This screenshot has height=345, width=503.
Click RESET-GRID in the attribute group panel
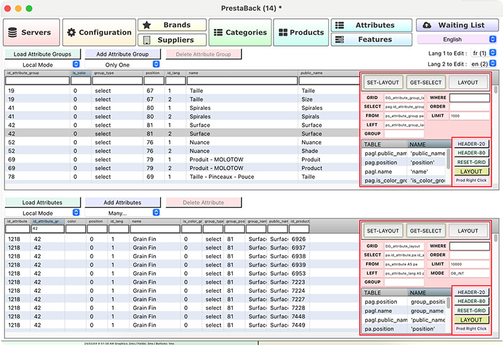(x=471, y=162)
